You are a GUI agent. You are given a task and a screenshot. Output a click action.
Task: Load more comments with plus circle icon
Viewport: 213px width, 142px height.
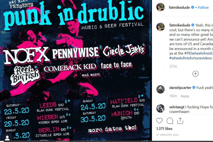[x=196, y=74]
